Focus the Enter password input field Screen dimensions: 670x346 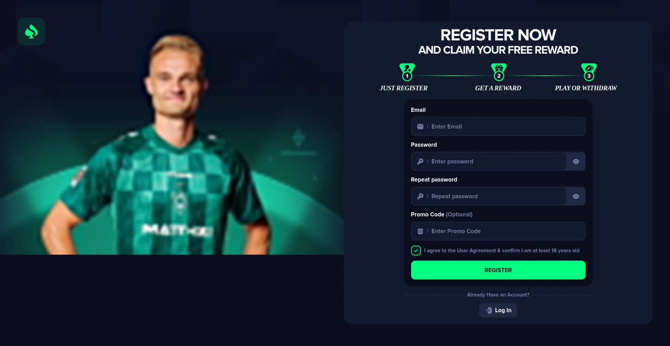click(x=489, y=161)
